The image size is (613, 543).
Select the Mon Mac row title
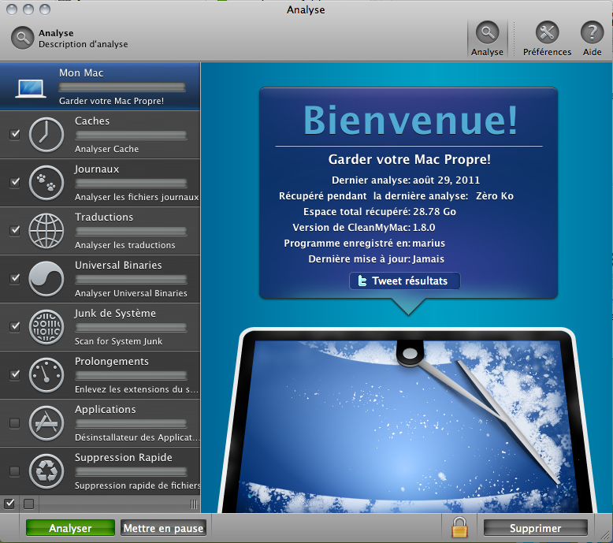click(x=81, y=73)
